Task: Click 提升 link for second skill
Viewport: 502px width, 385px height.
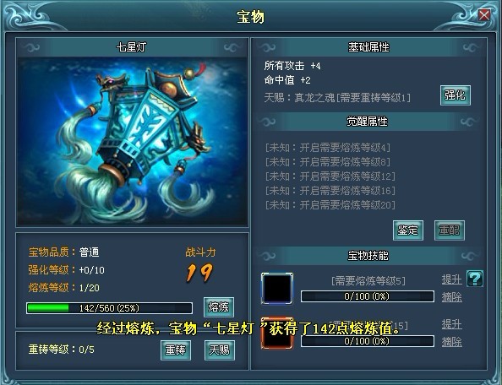Action: click(x=452, y=324)
